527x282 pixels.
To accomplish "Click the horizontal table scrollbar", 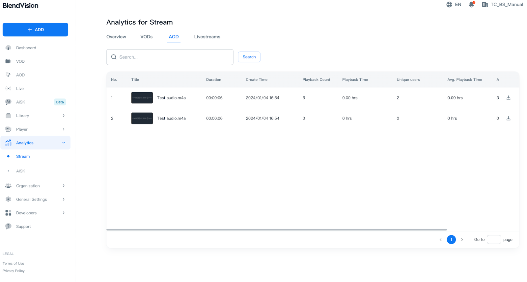I will pos(276,230).
